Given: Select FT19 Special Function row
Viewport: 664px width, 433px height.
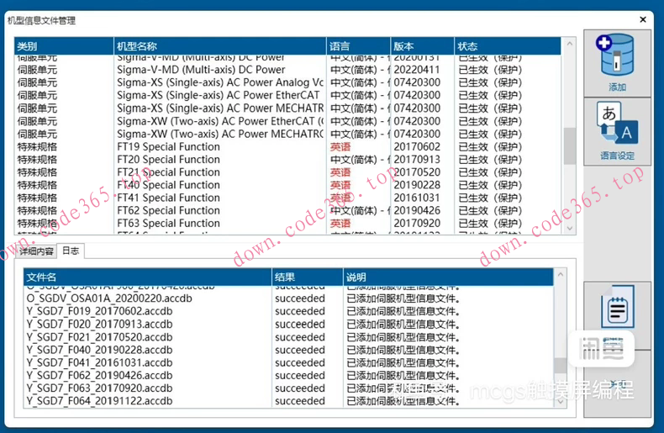Looking at the screenshot, I should (x=287, y=146).
